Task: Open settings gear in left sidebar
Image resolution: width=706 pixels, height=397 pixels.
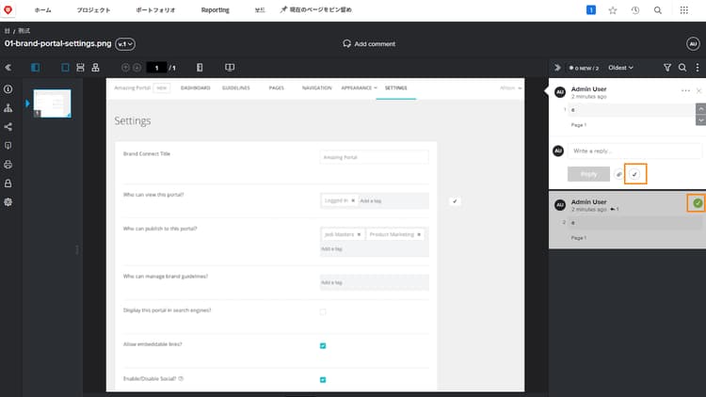Action: point(8,202)
